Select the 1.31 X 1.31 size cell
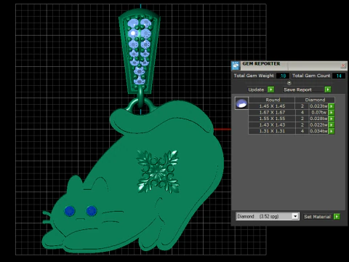 272,131
